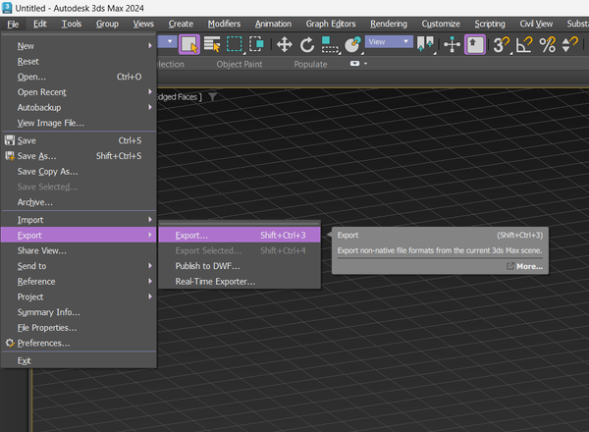Image resolution: width=589 pixels, height=432 pixels.
Task: Click the Select by Name icon
Action: coord(212,44)
